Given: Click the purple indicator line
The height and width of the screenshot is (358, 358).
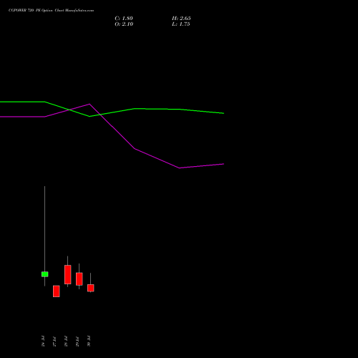Looking at the screenshot, I should 135,148.
